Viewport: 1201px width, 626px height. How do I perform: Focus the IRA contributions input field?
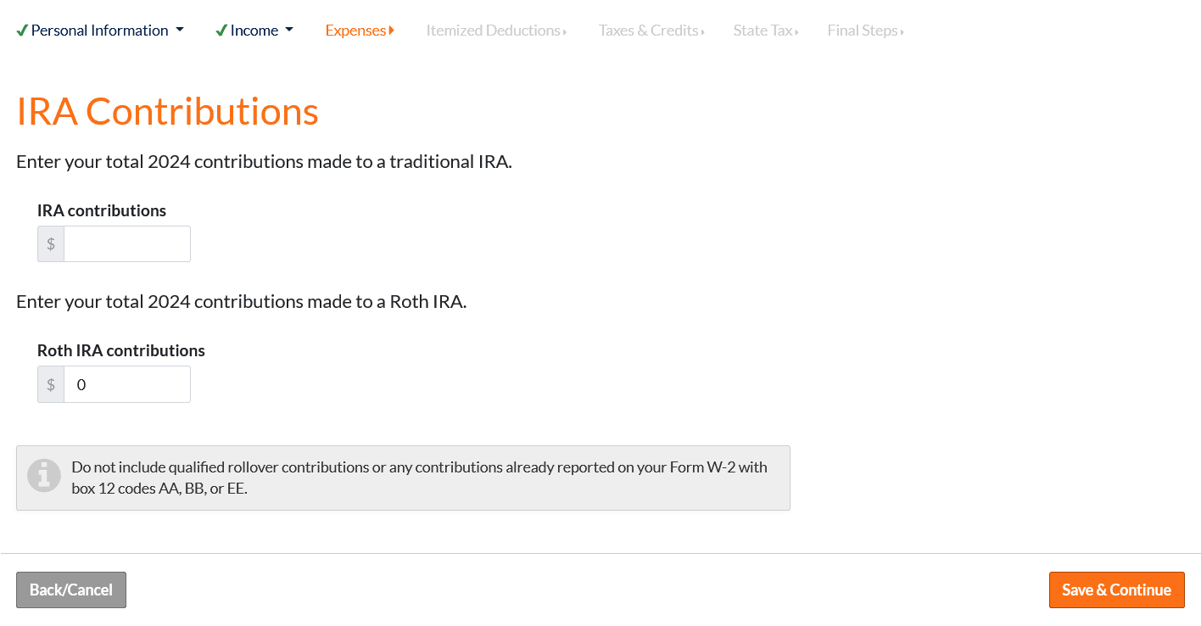coord(127,244)
